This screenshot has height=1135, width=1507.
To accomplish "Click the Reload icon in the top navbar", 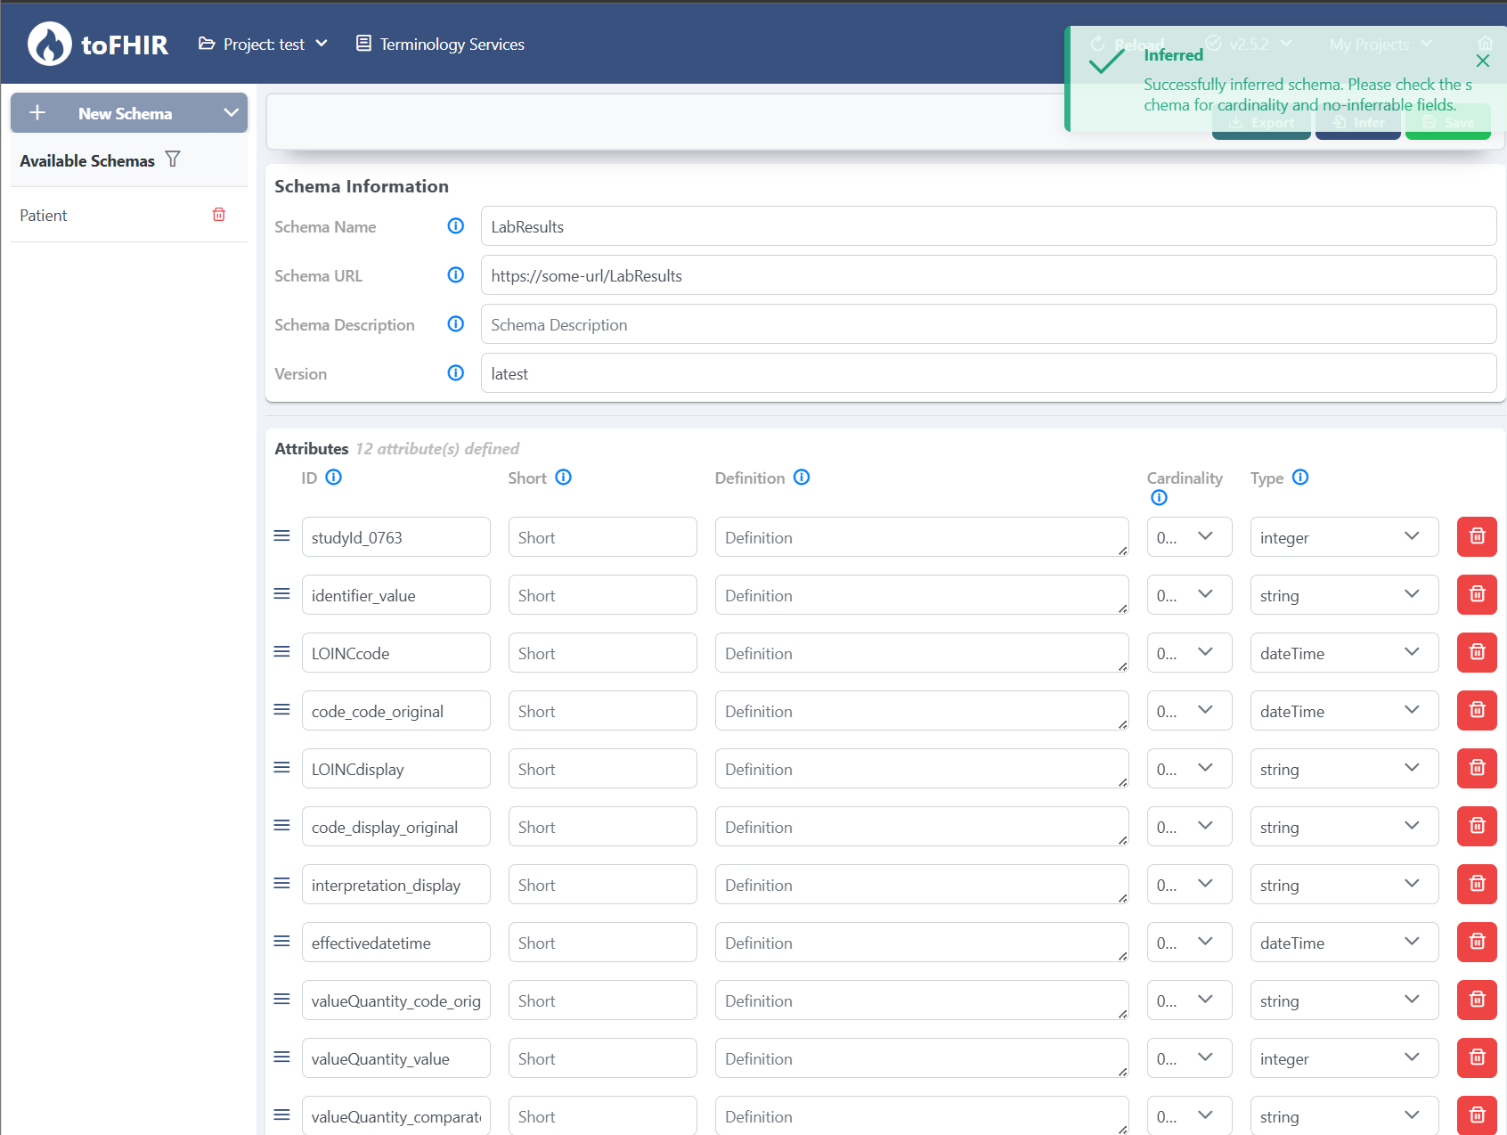I will (x=1096, y=43).
